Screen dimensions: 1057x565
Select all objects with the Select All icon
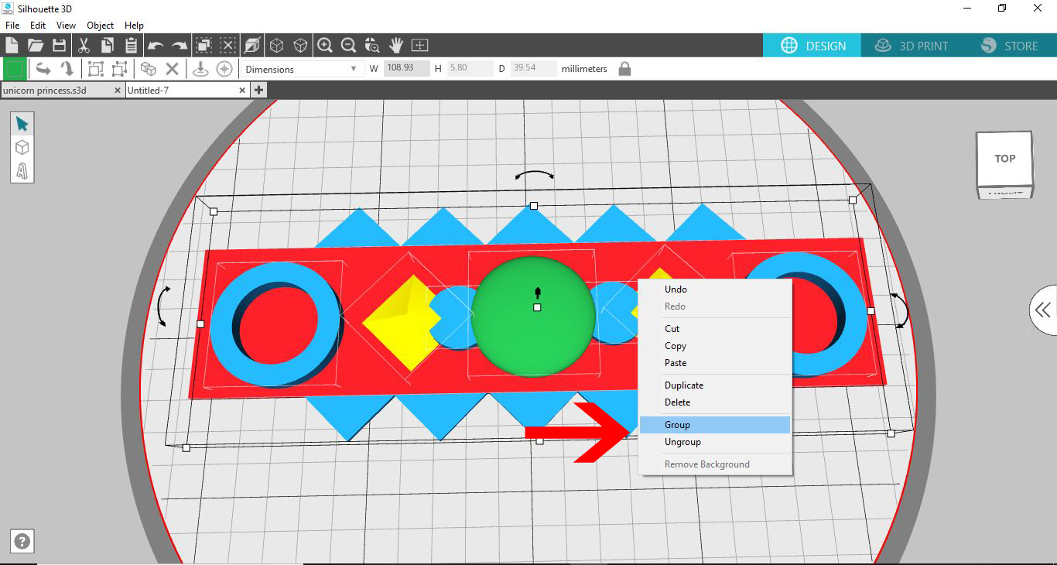[x=204, y=45]
